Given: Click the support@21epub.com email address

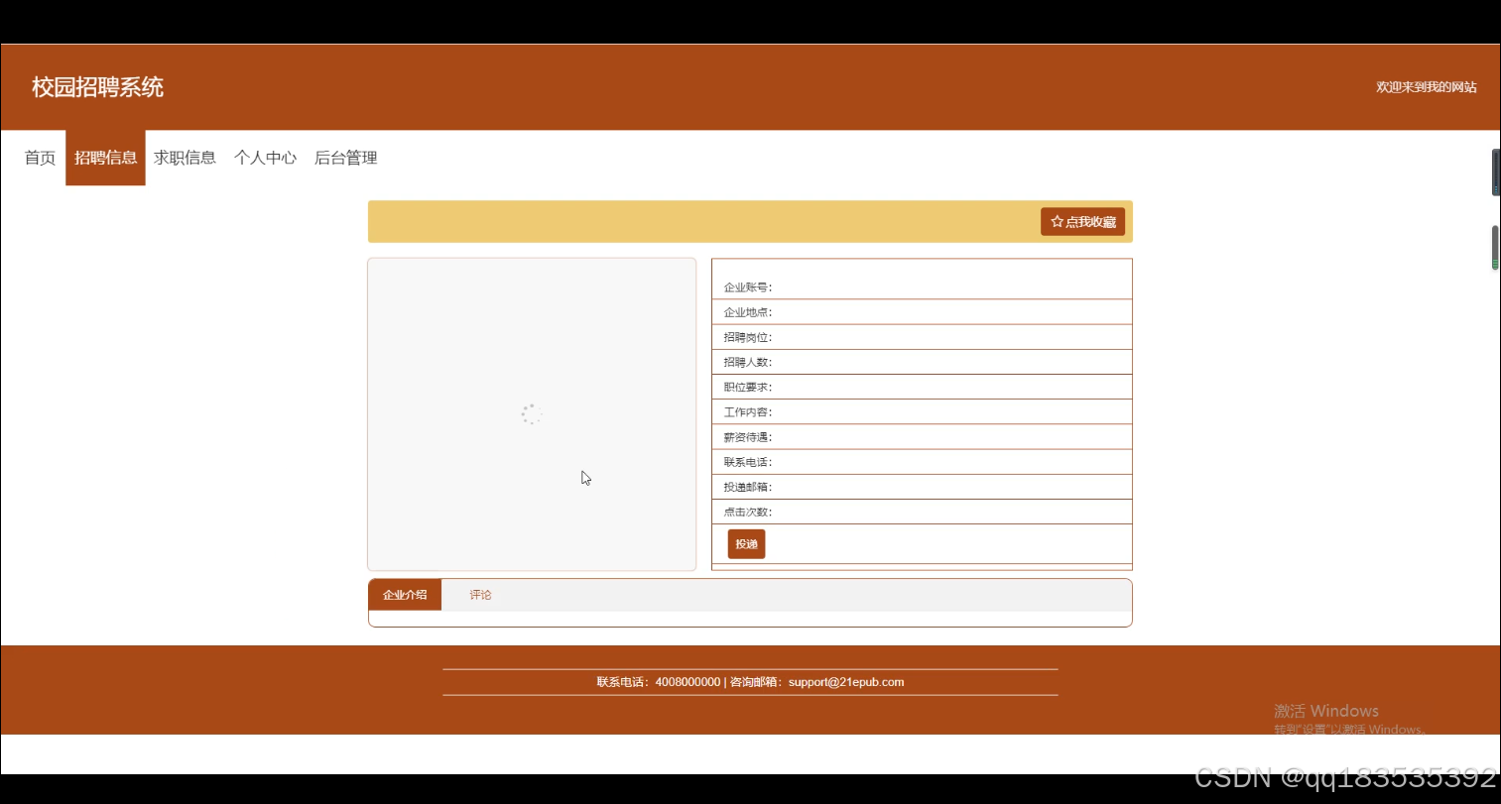Looking at the screenshot, I should (845, 682).
